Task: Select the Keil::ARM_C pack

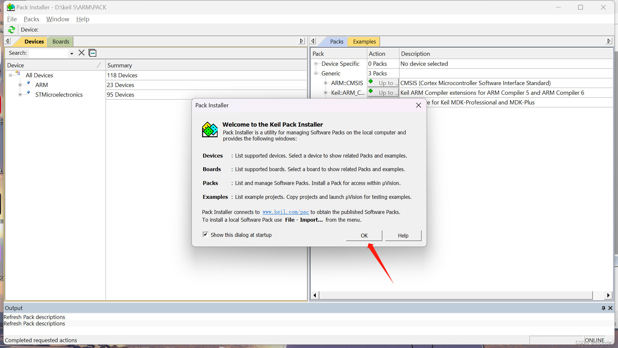Action: click(348, 93)
